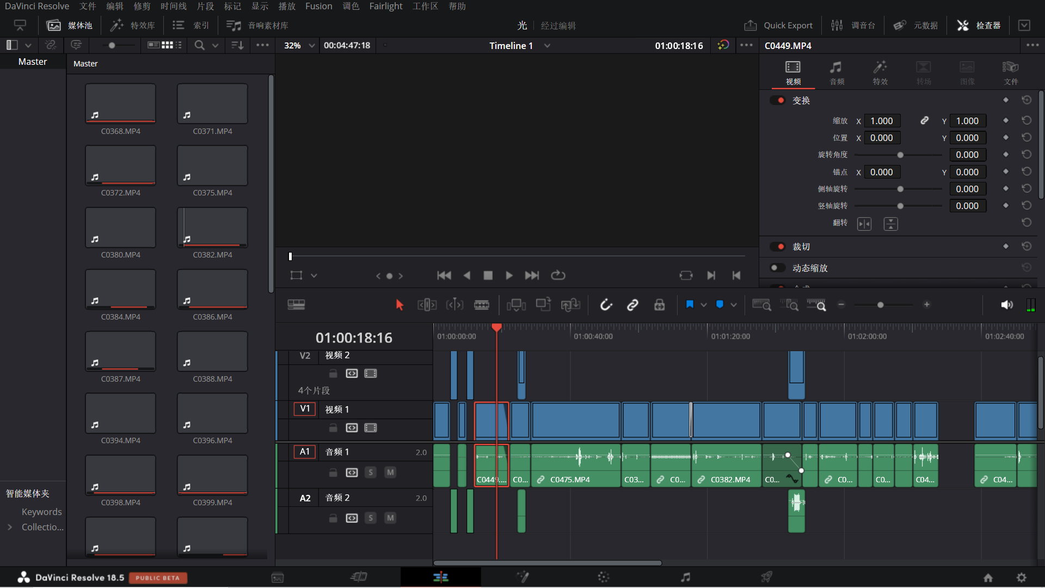Stop playback
Screen dimensions: 1045x588
pyautogui.click(x=488, y=275)
